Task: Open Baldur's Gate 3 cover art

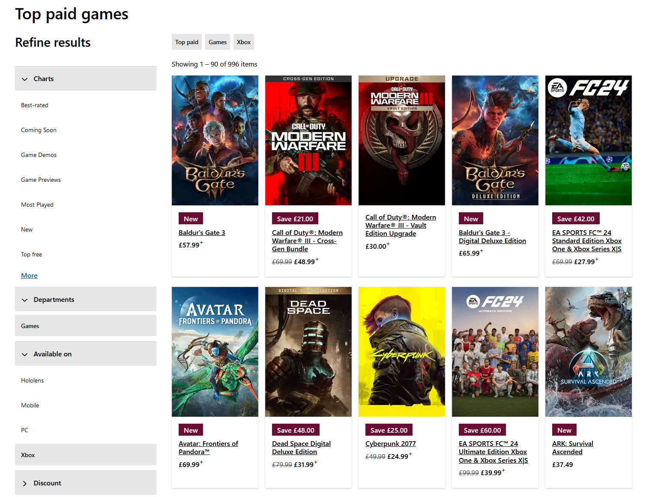Action: (x=215, y=140)
